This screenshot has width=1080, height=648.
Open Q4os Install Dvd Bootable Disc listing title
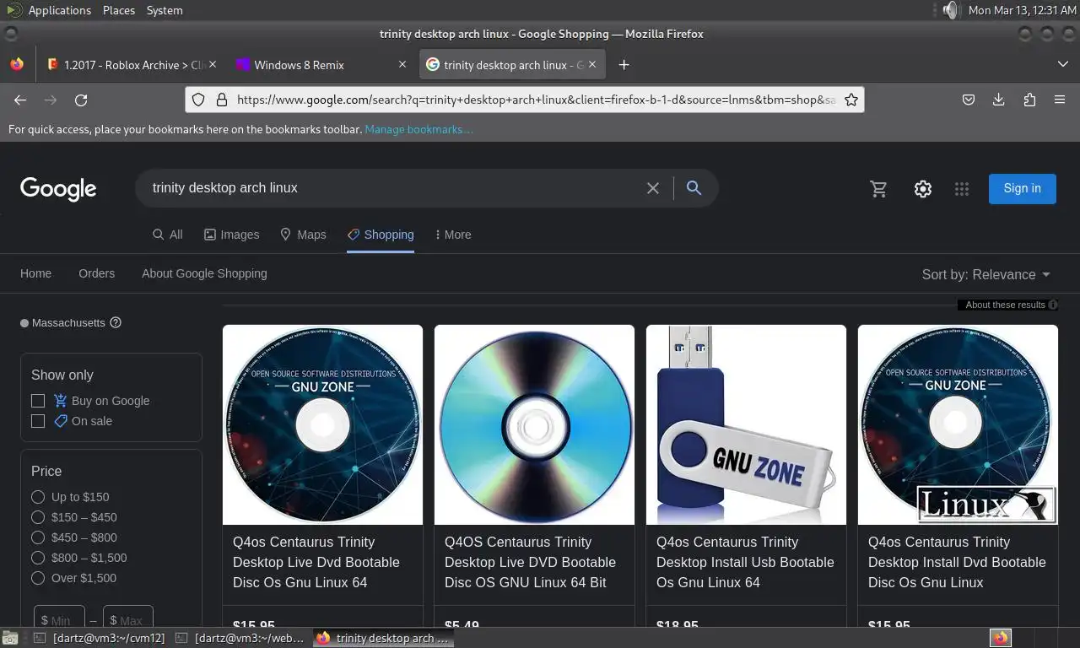coord(957,562)
